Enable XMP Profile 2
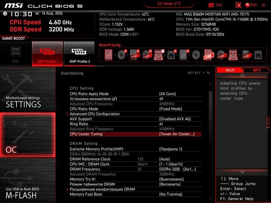 79,54
